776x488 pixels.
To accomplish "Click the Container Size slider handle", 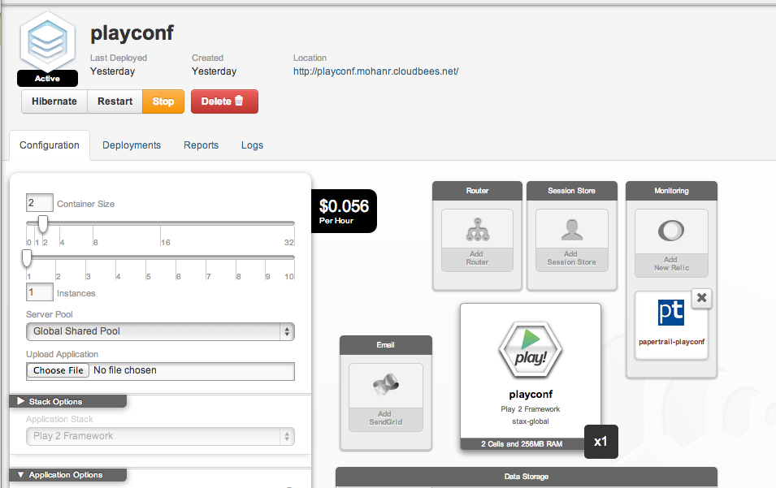I will [x=43, y=224].
